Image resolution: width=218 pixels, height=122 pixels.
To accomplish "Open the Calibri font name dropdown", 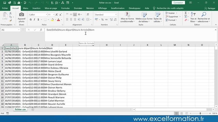I will tap(46, 15).
